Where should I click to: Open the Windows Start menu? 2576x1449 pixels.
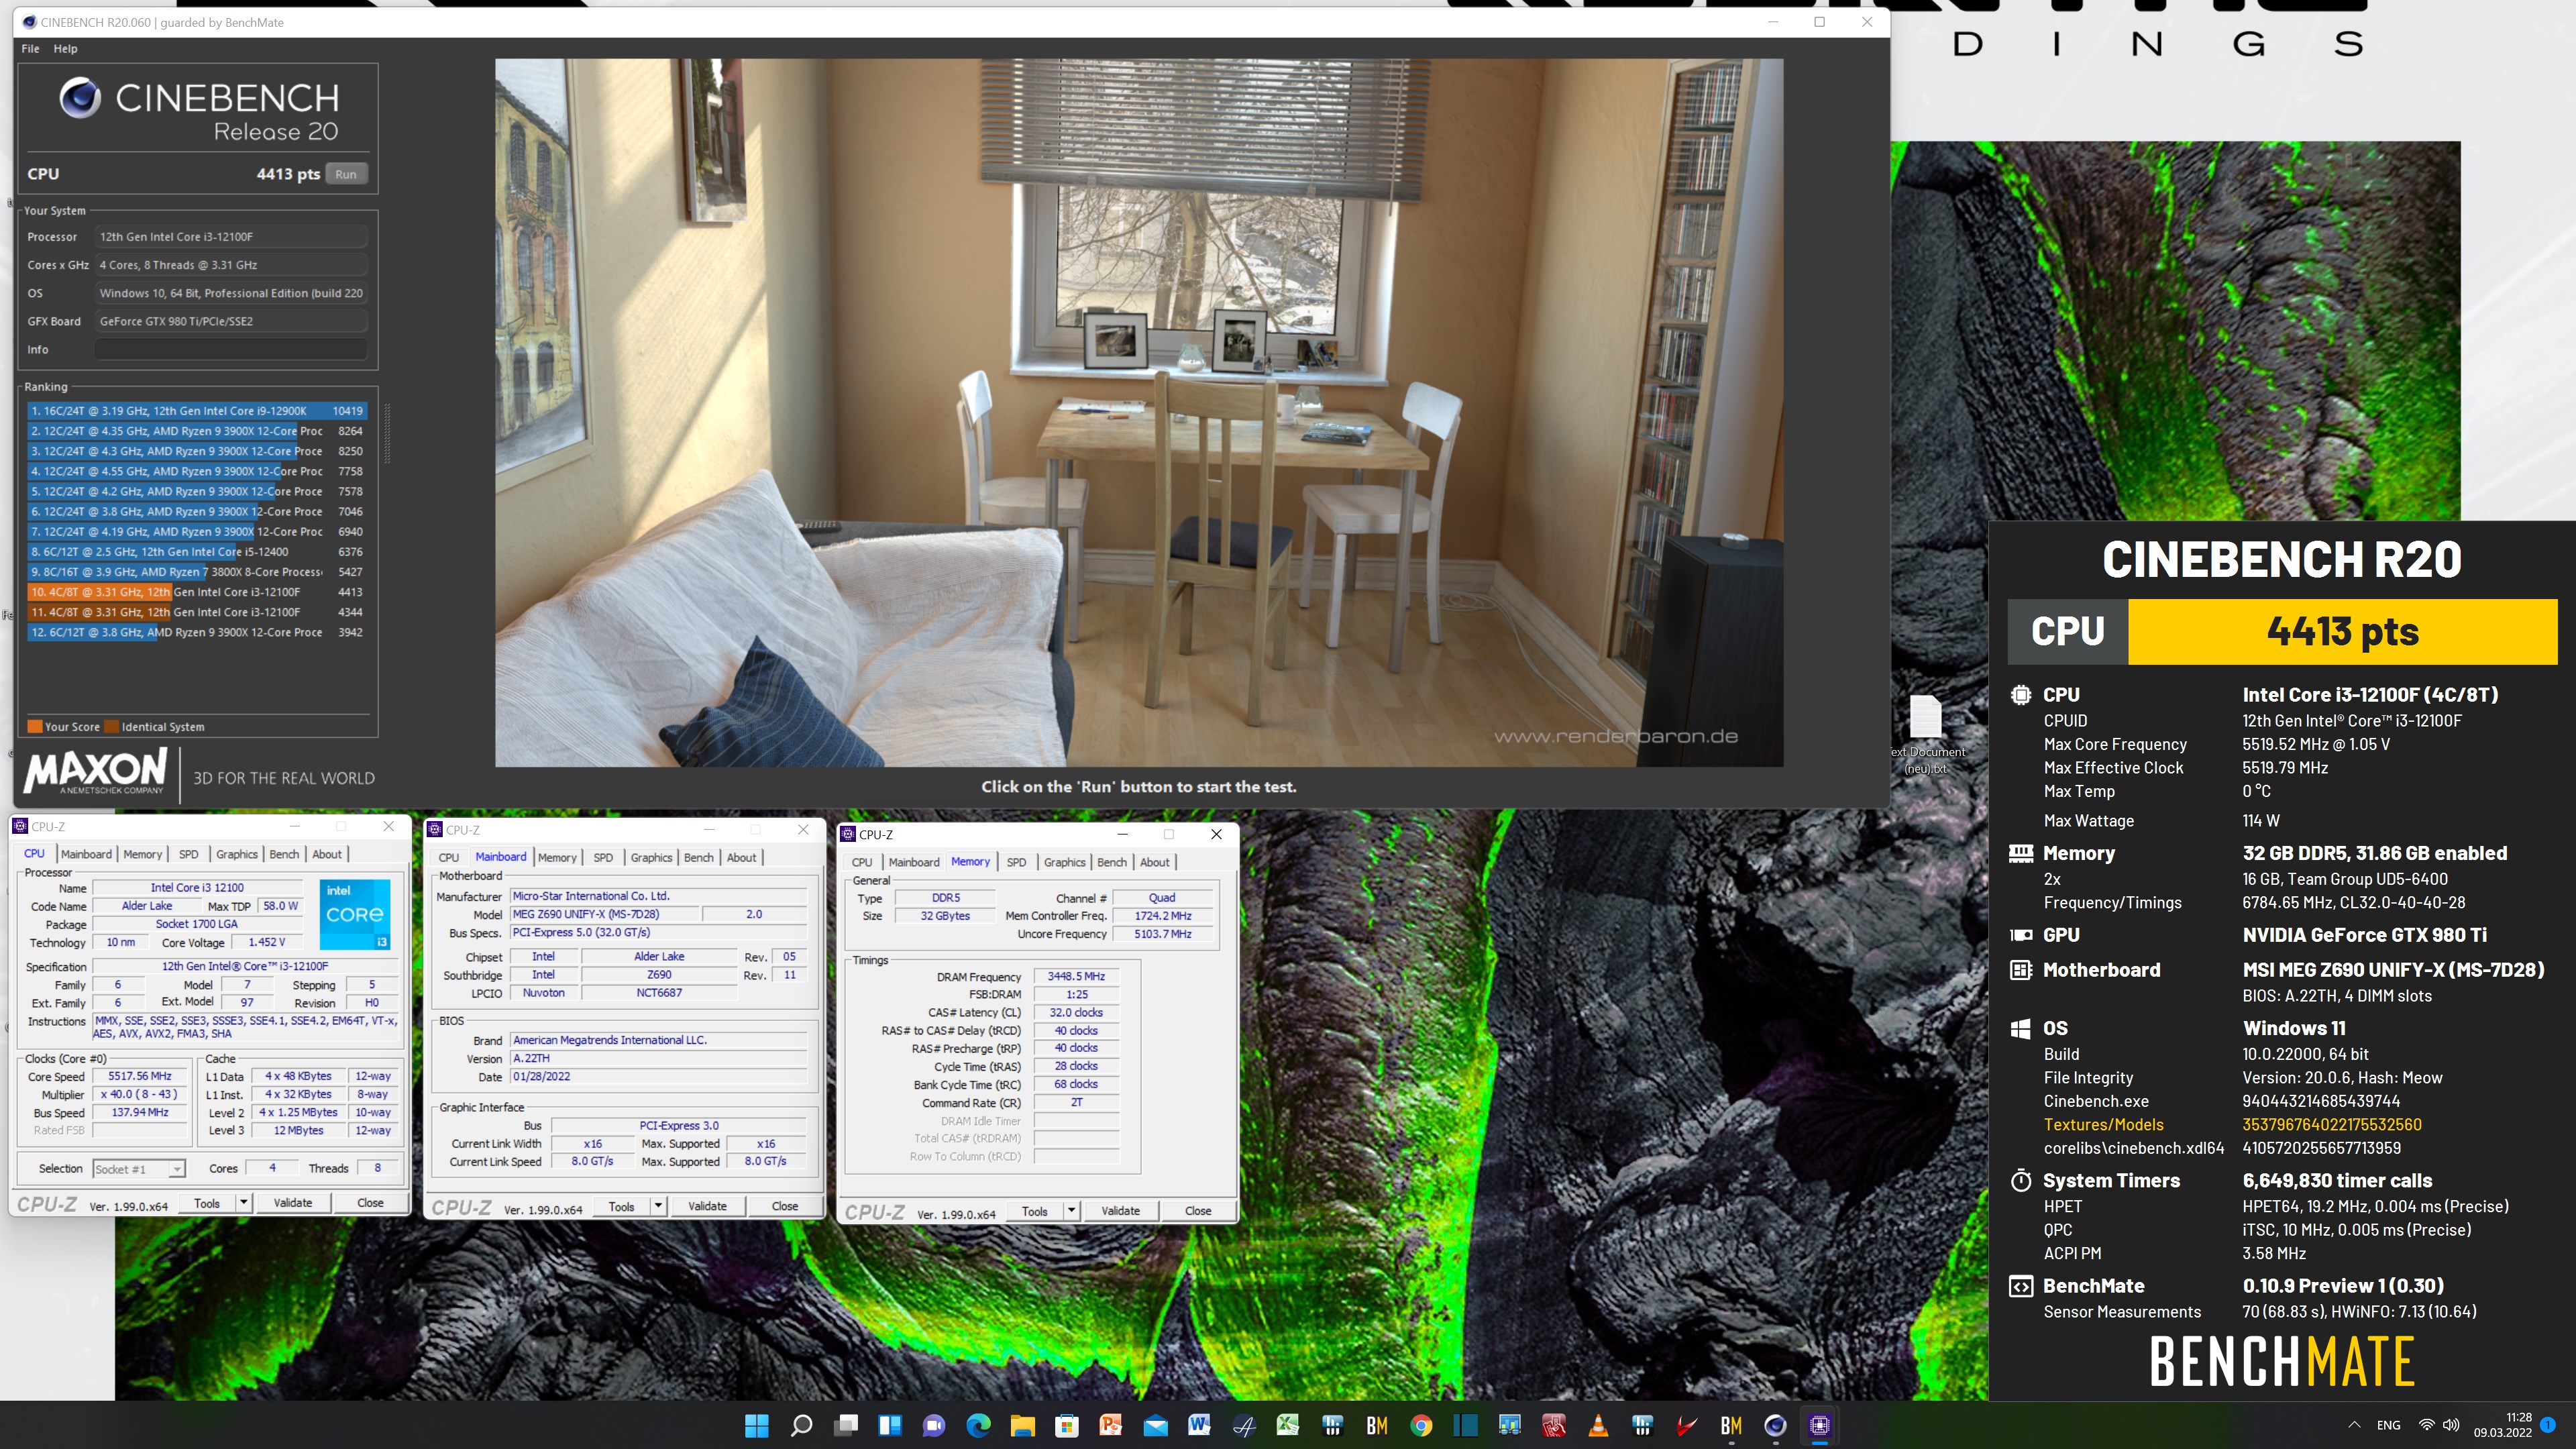757,1425
